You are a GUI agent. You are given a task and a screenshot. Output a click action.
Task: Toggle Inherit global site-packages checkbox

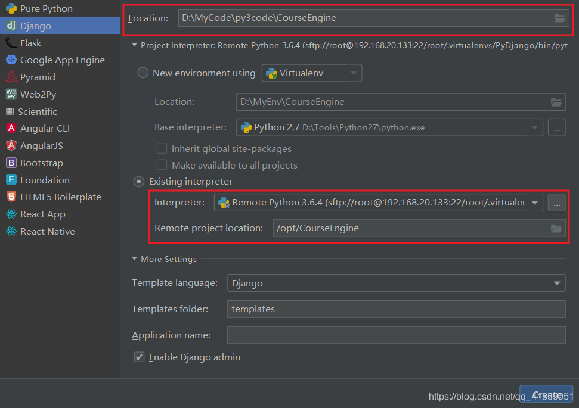coord(162,148)
